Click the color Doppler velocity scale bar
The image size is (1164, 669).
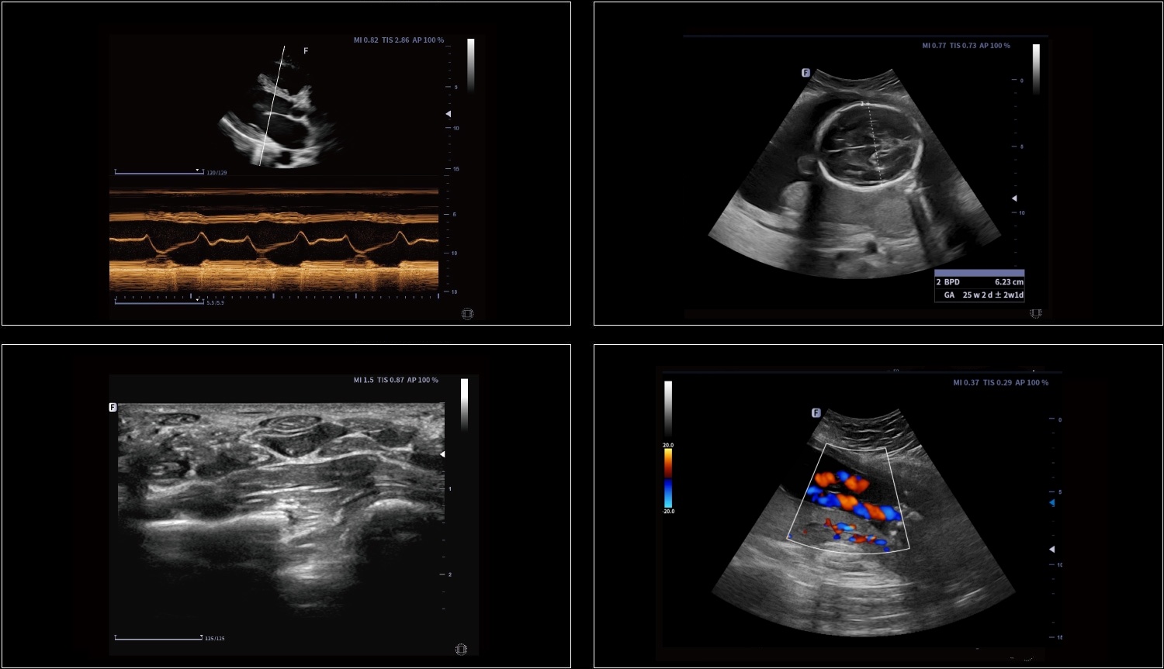pyautogui.click(x=667, y=477)
